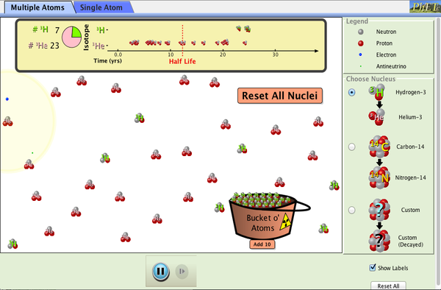Click the blue electron particle in play area
This screenshot has width=441, height=290.
coord(7,99)
